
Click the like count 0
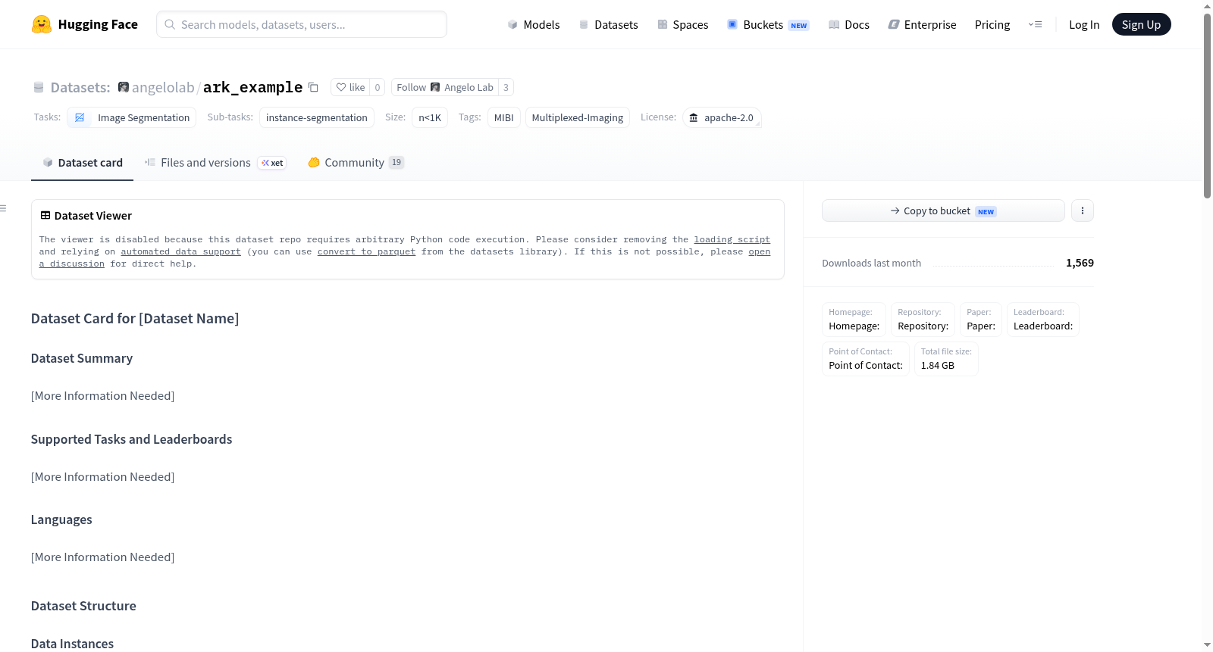[x=378, y=87]
